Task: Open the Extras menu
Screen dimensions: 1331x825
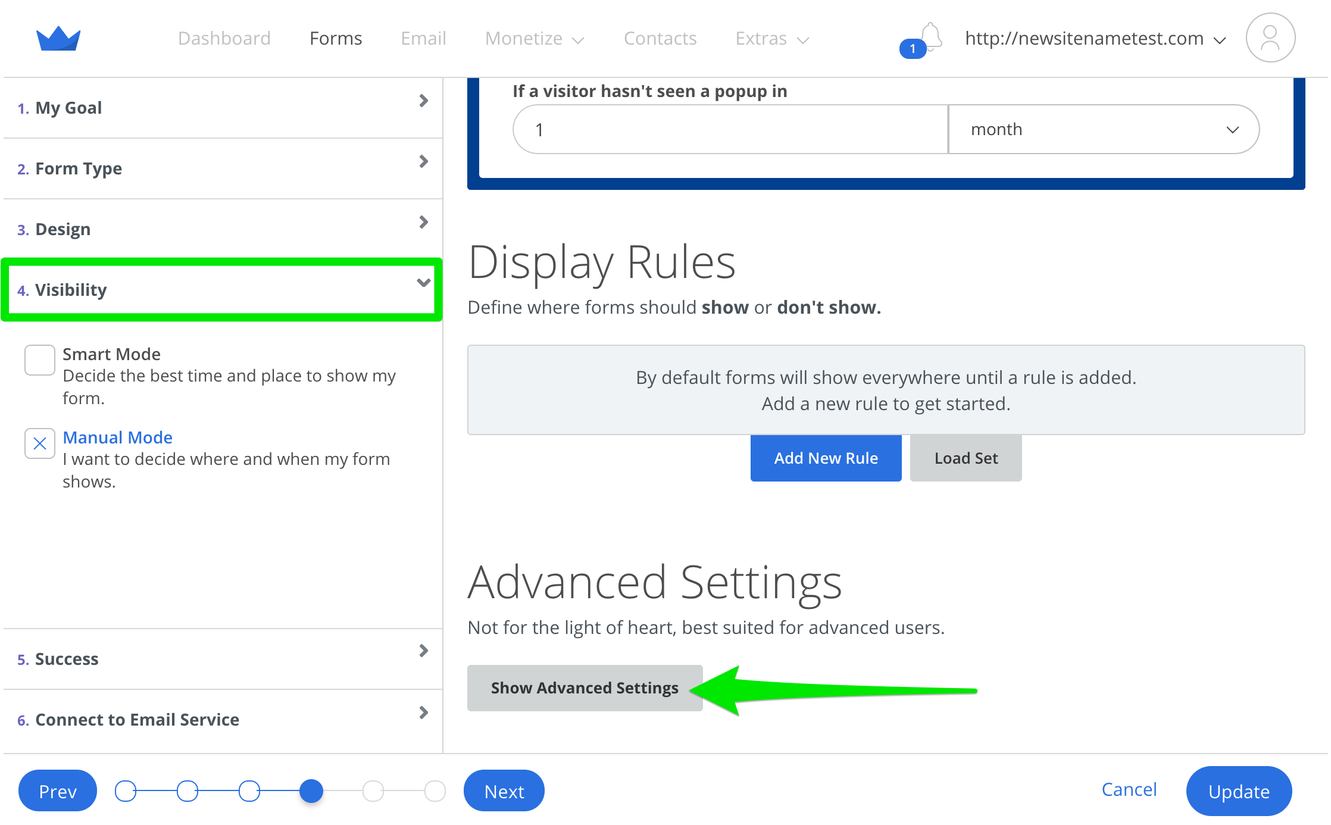Action: [771, 39]
